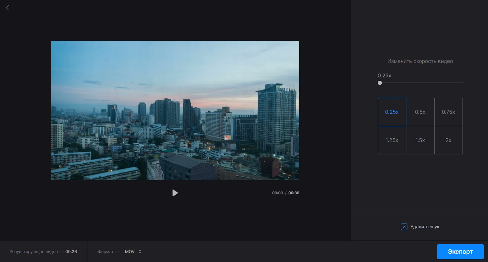Click the Изменить скорость видео heading
Screen dimensions: 488x262
[x=420, y=61]
